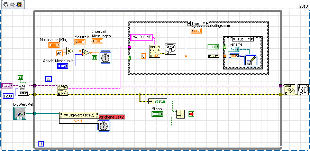
Task: Select the Elapsed Time VI under verstrichene Zeit2 label
Action: (104, 125)
